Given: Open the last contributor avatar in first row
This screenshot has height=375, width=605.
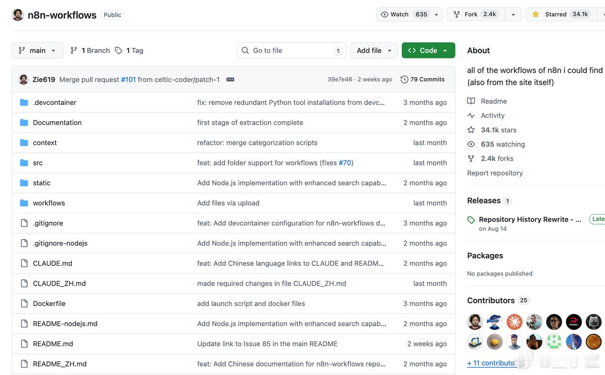Looking at the screenshot, I should 594,322.
